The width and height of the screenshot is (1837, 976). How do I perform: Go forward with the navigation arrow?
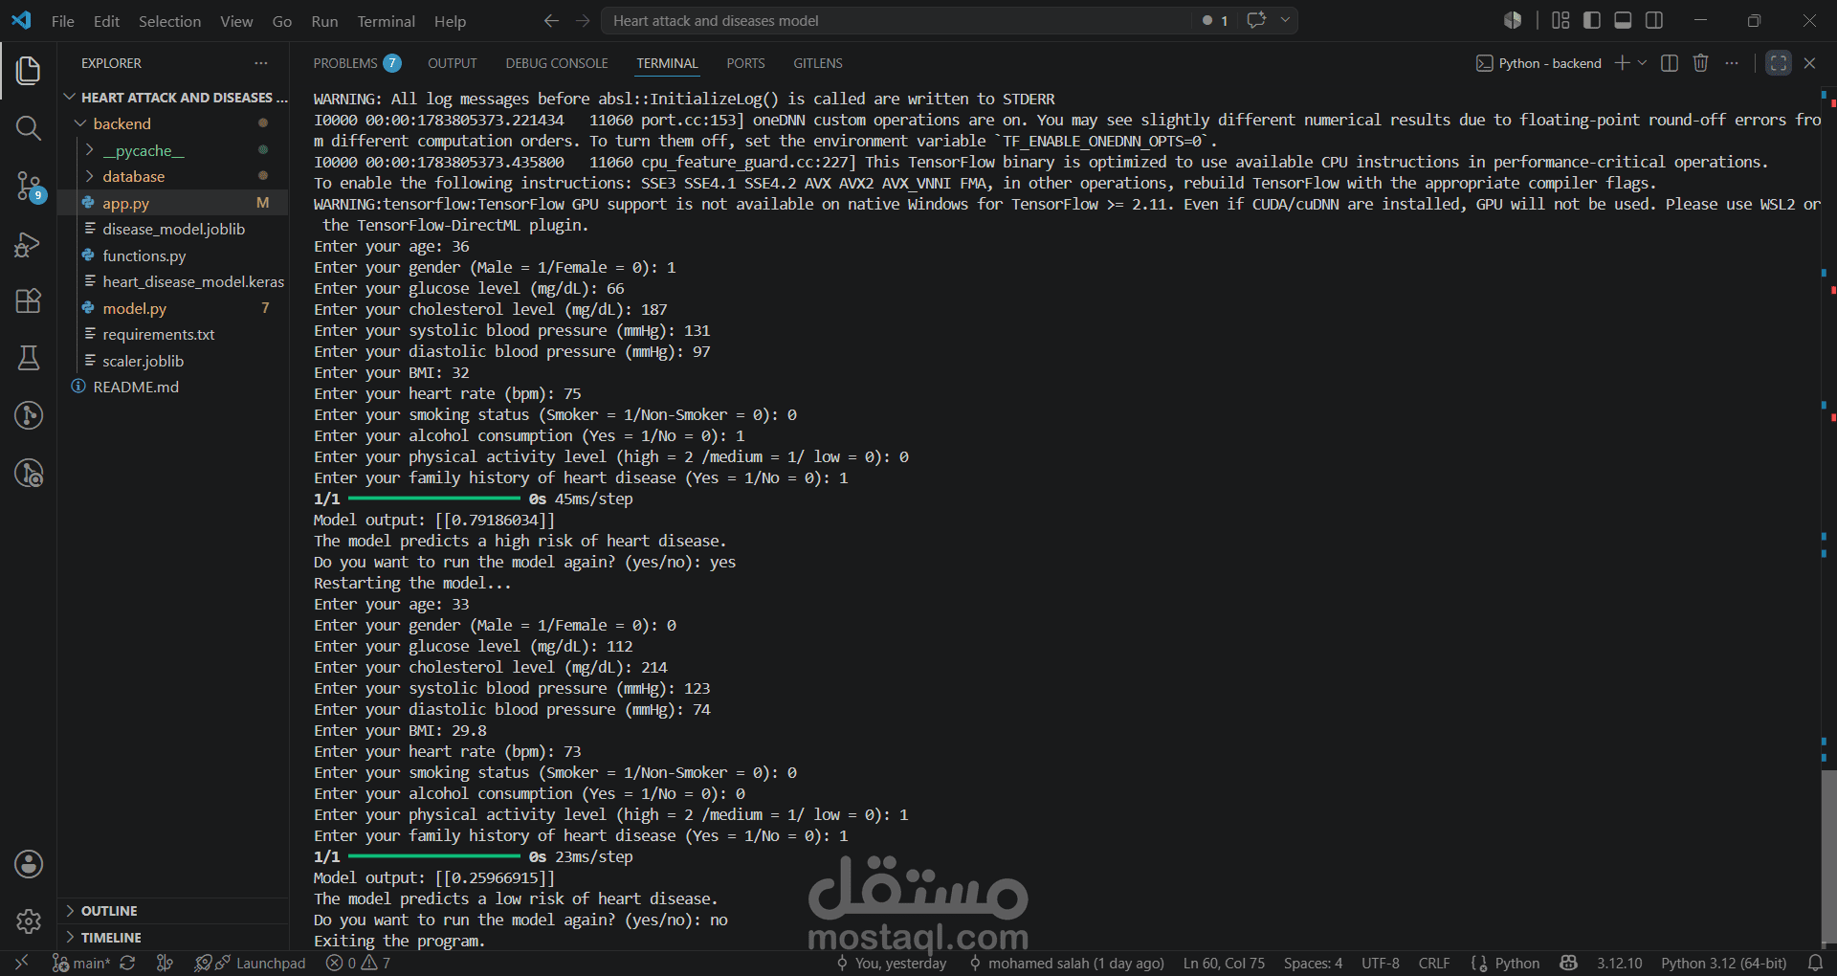pos(583,20)
